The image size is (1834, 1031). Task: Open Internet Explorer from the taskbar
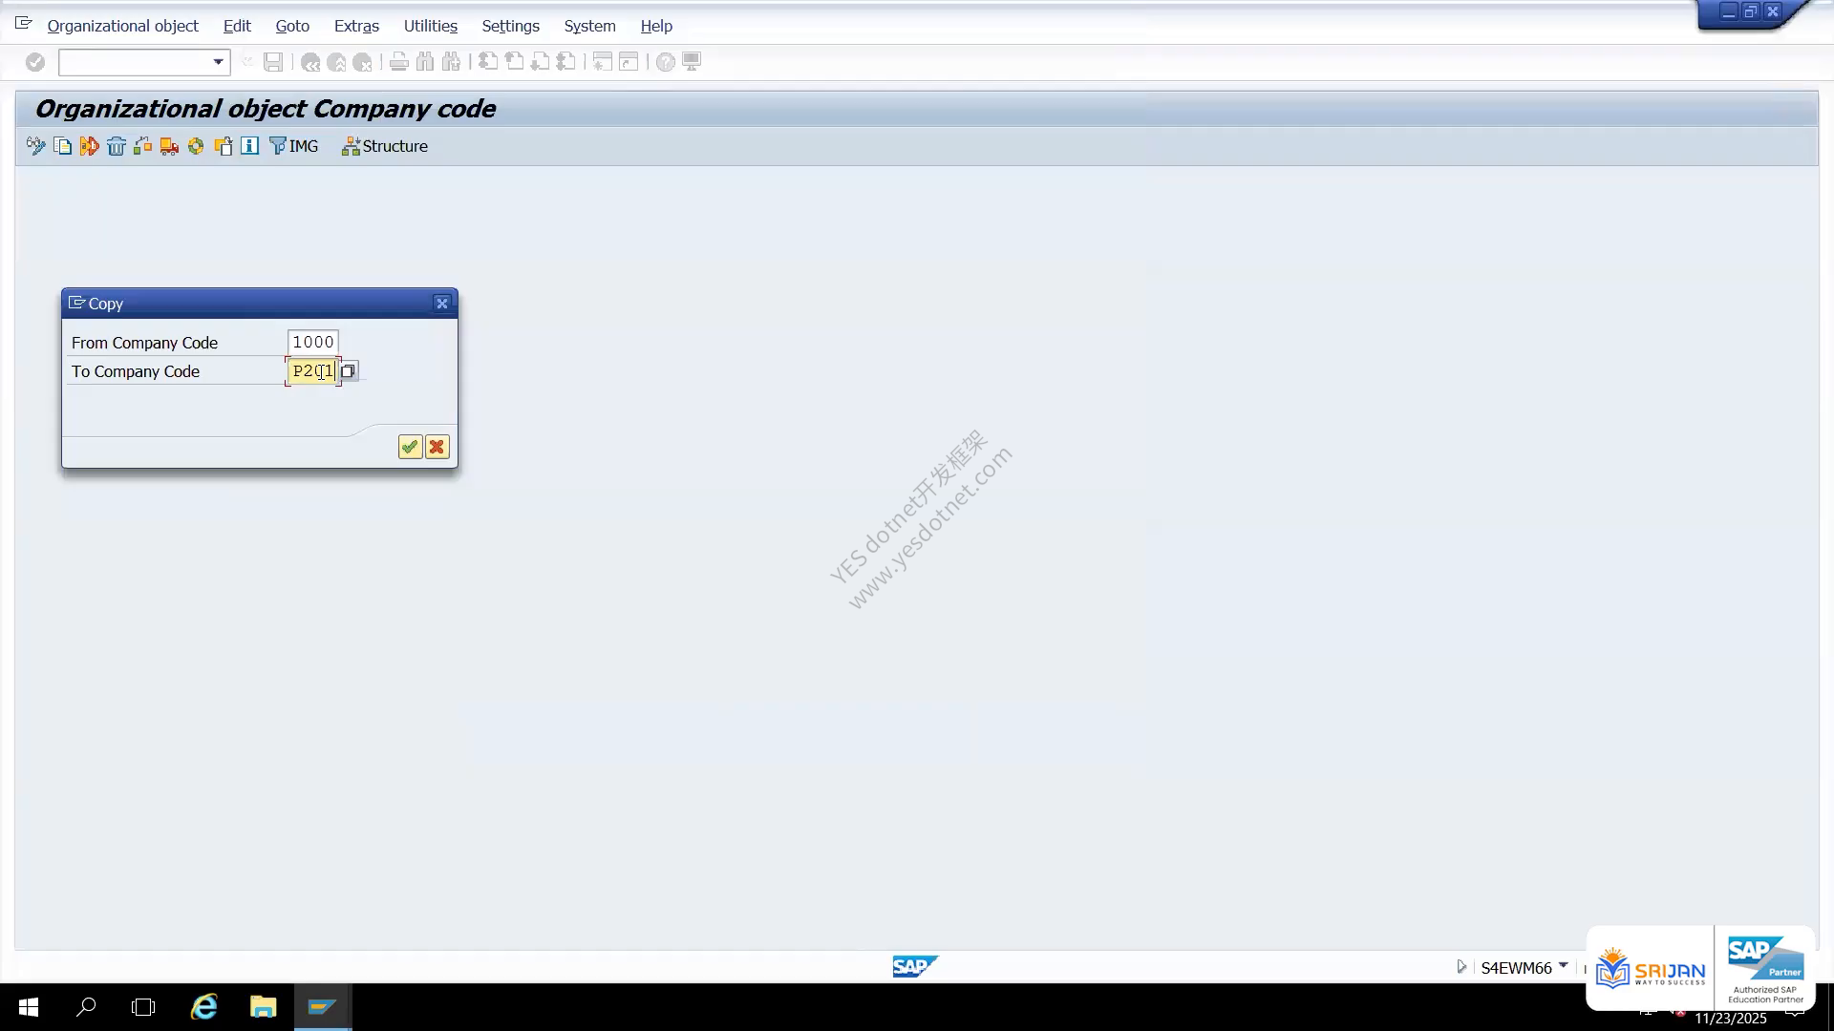(204, 1007)
